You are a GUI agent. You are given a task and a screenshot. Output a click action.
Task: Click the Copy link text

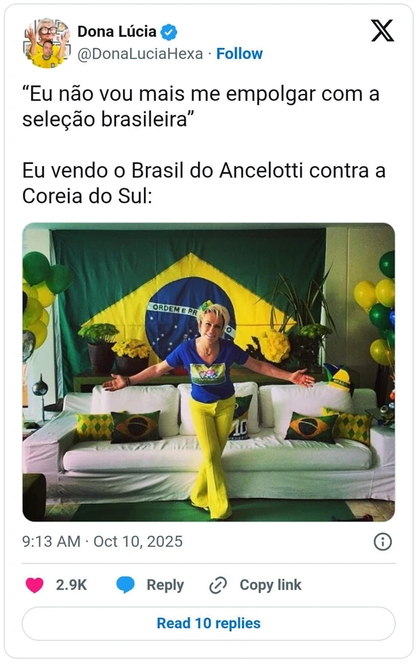270,584
